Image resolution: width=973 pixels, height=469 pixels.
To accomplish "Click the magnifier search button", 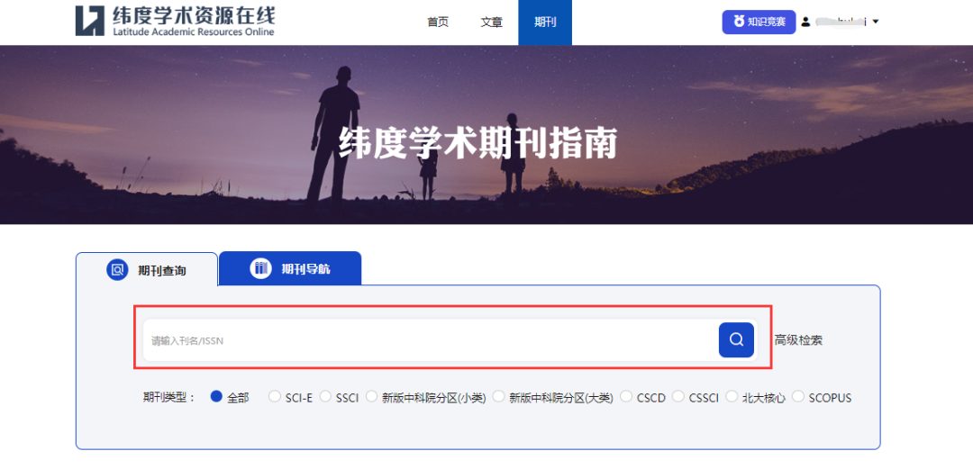I will (x=736, y=340).
